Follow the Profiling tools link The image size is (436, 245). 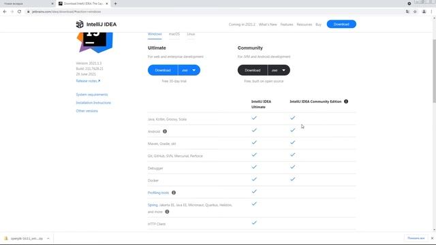point(158,193)
